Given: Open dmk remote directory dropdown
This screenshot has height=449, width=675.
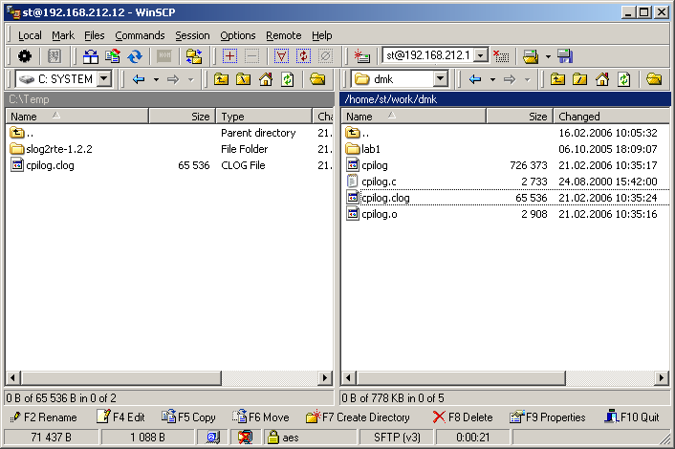Looking at the screenshot, I should point(440,78).
